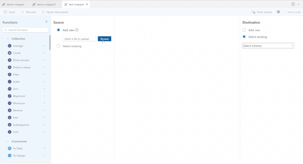This screenshot has width=303, height=164.
Task: Click the Discard button
Action: pos(29,12)
